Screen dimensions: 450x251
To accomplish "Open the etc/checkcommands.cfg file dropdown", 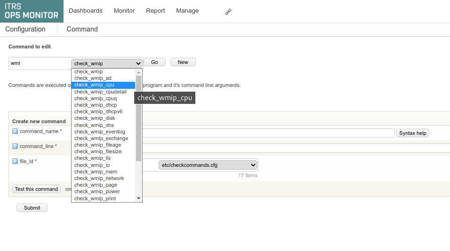I will pyautogui.click(x=208, y=165).
